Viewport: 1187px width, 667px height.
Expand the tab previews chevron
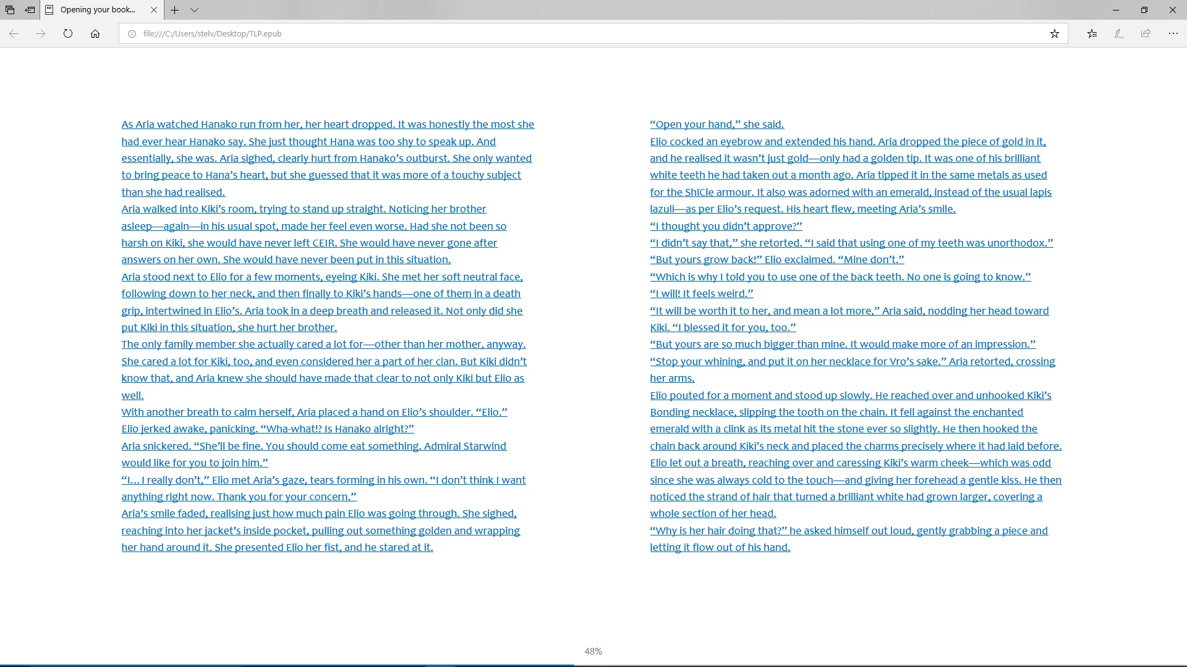(194, 10)
